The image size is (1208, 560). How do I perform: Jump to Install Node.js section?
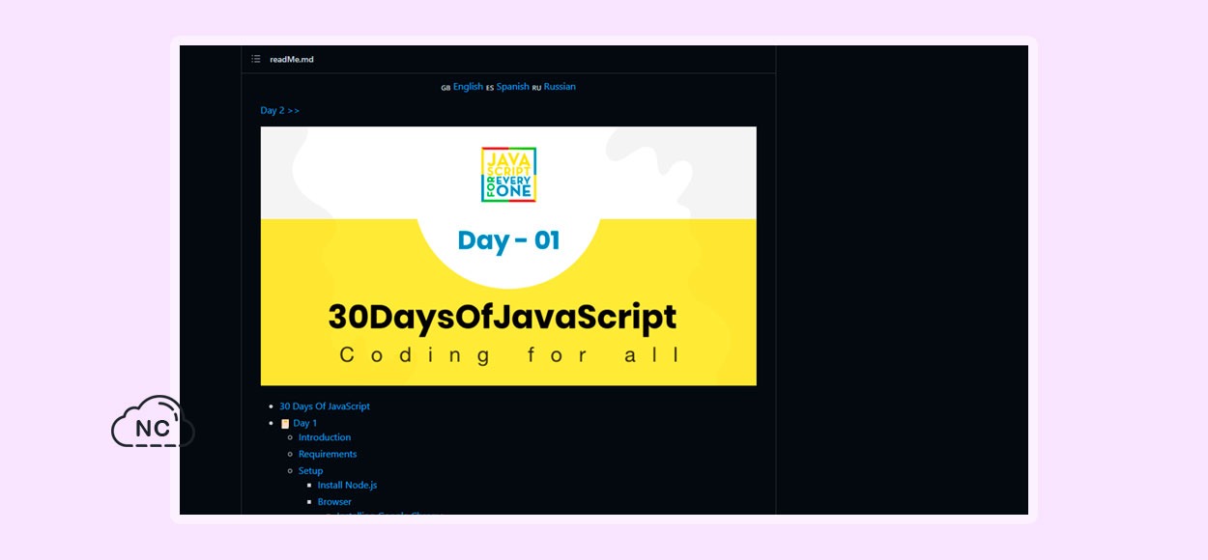347,486
